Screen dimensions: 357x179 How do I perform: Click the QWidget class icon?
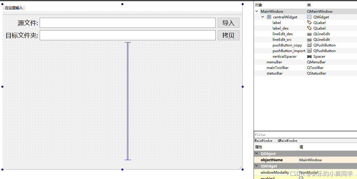pyautogui.click(x=309, y=17)
